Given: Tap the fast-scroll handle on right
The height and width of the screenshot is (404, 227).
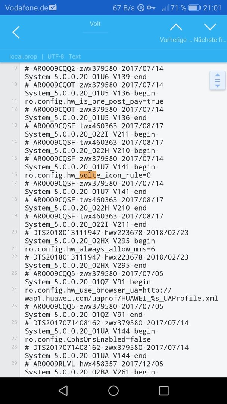Looking at the screenshot, I should pos(218,80).
